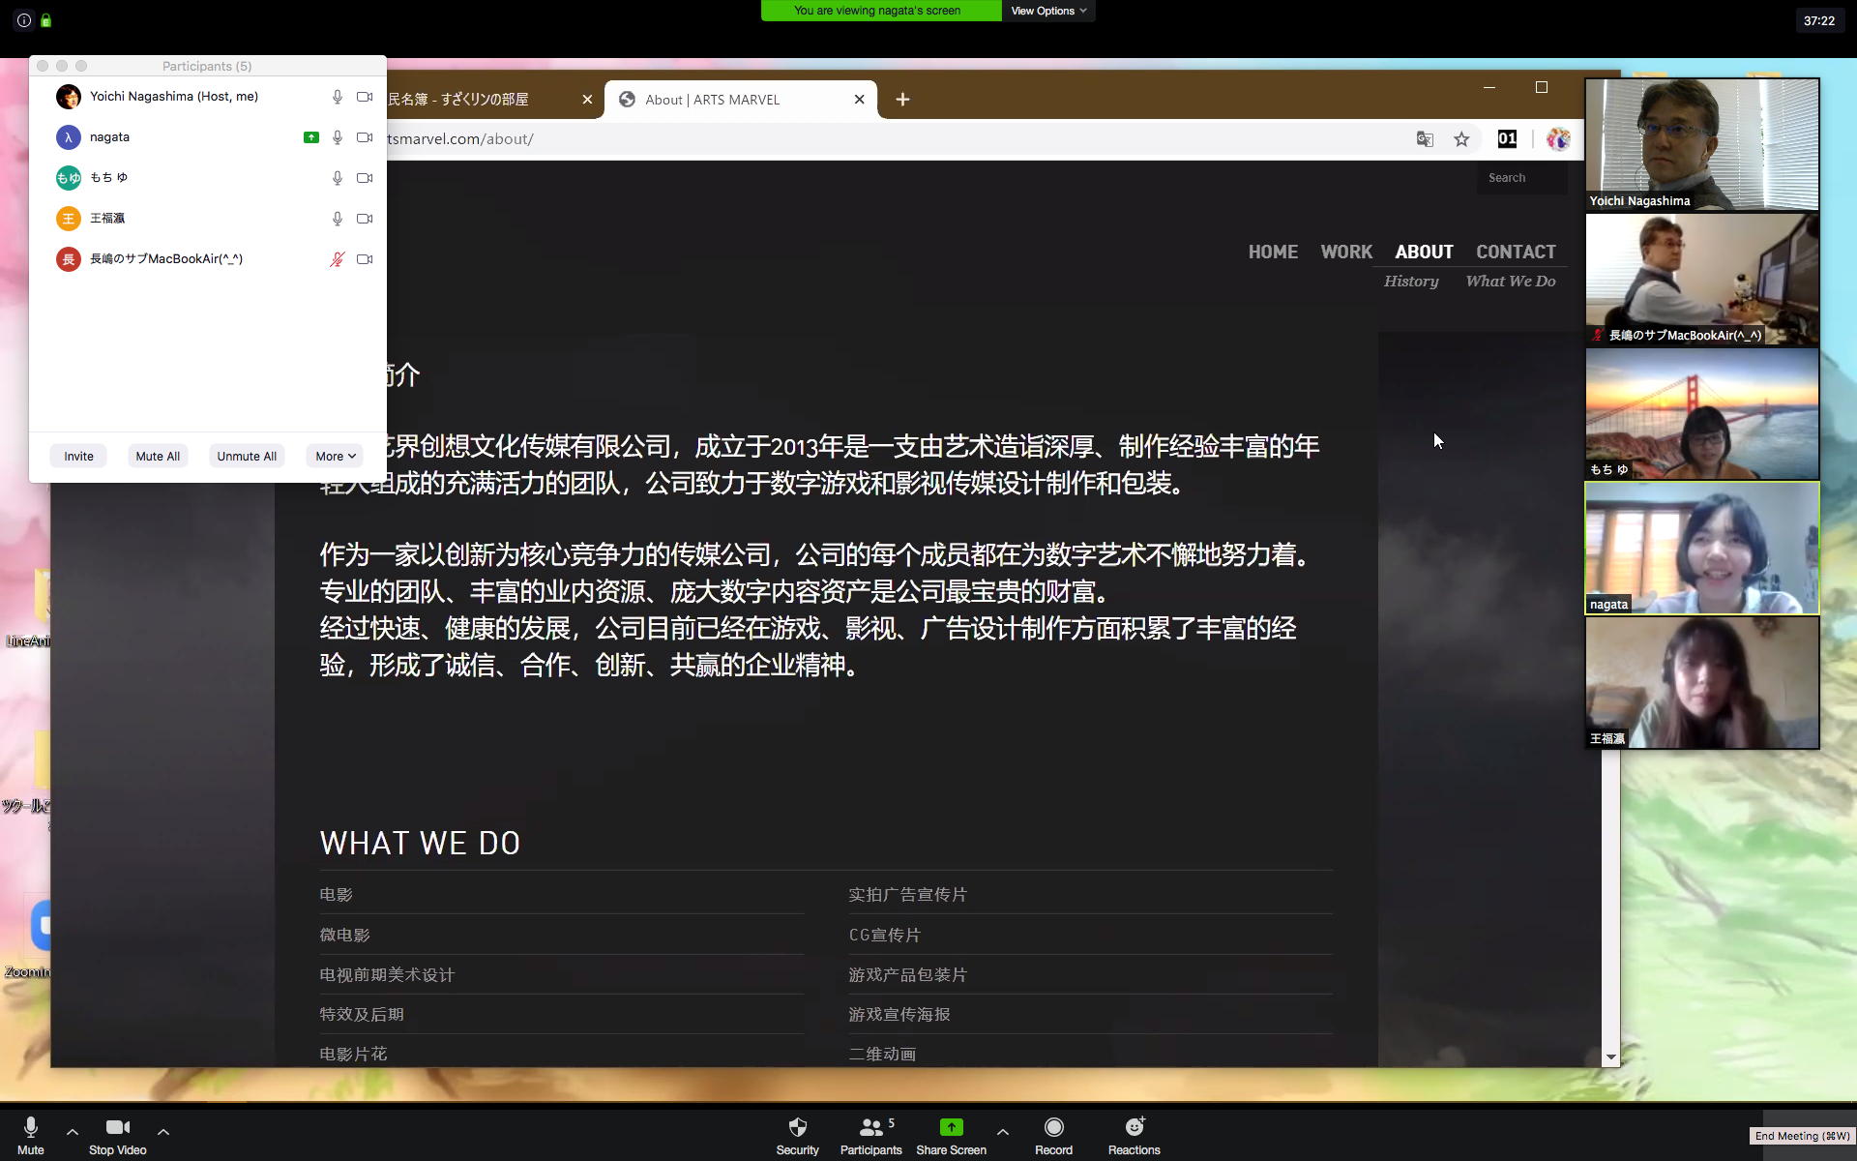Image resolution: width=1857 pixels, height=1161 pixels.
Task: Toggle Stop Video camera button
Action: coord(117,1128)
